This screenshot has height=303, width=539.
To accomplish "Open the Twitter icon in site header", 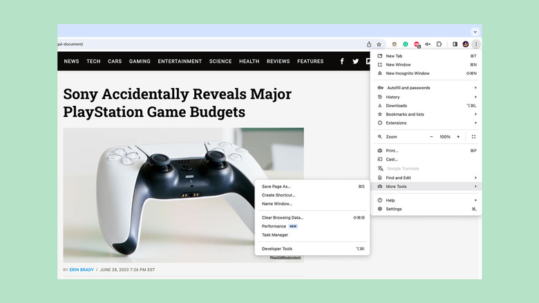I will pyautogui.click(x=355, y=62).
